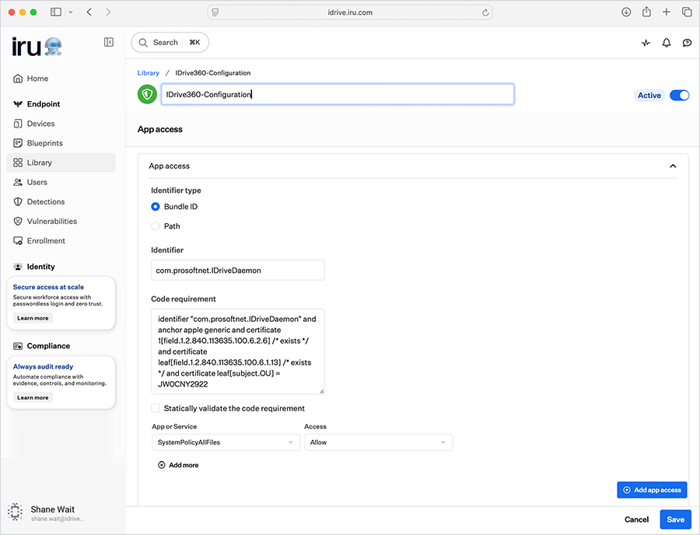Click the Compliance section heading
Viewport: 700px width, 535px height.
point(48,346)
